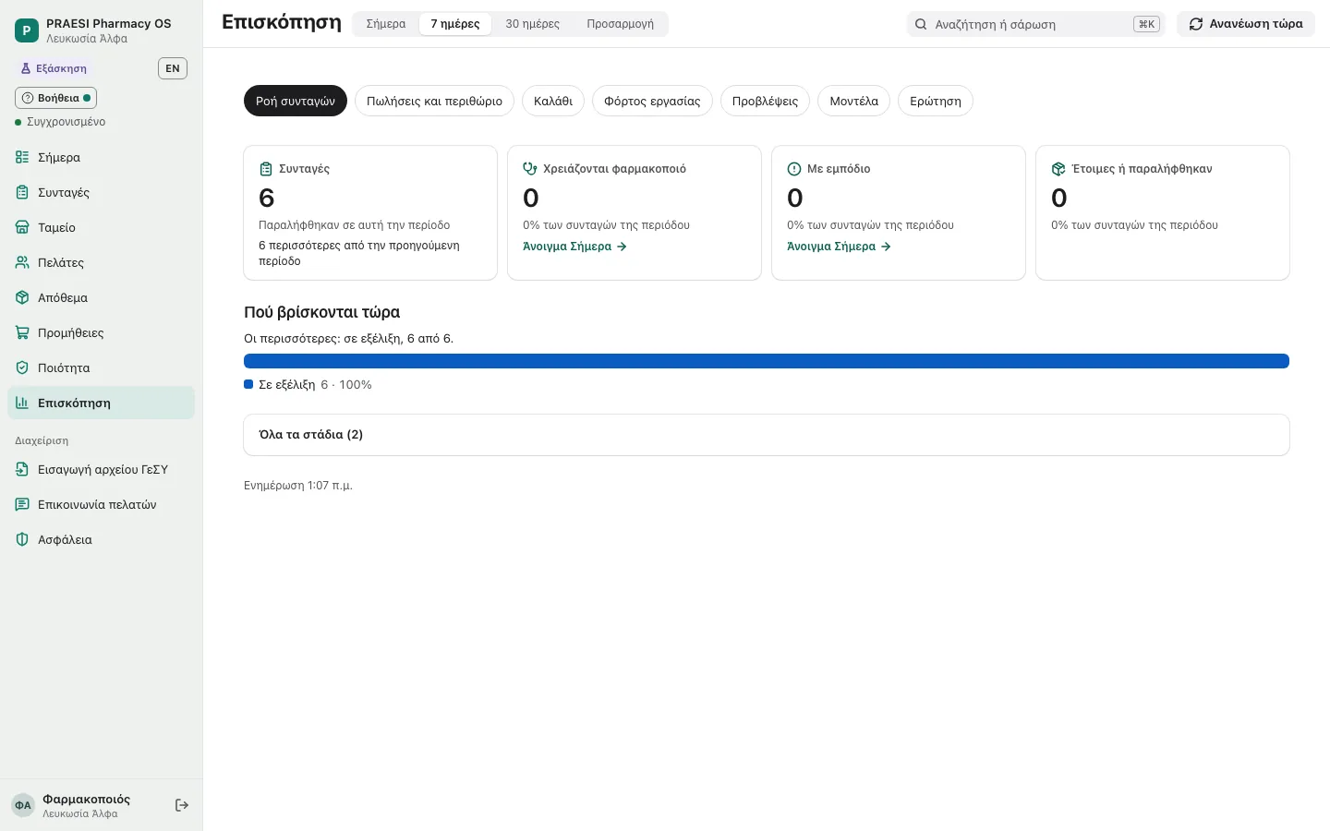Screen dimensions: 1330x831
Task: Open the Προβλέψεις tab
Action: pos(765,101)
